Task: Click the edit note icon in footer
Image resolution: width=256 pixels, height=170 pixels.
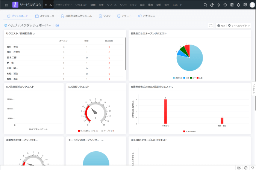Action: 239,168
